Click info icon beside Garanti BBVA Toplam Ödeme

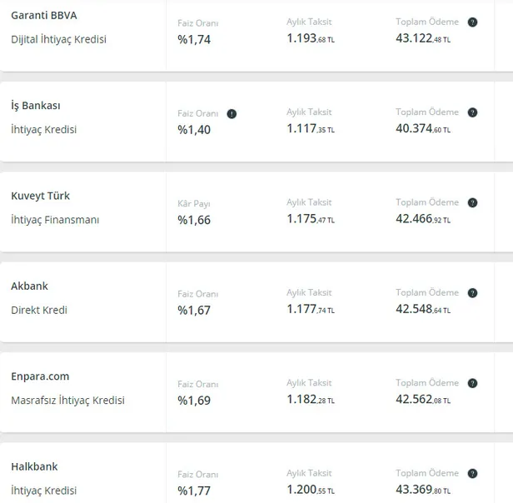[472, 22]
